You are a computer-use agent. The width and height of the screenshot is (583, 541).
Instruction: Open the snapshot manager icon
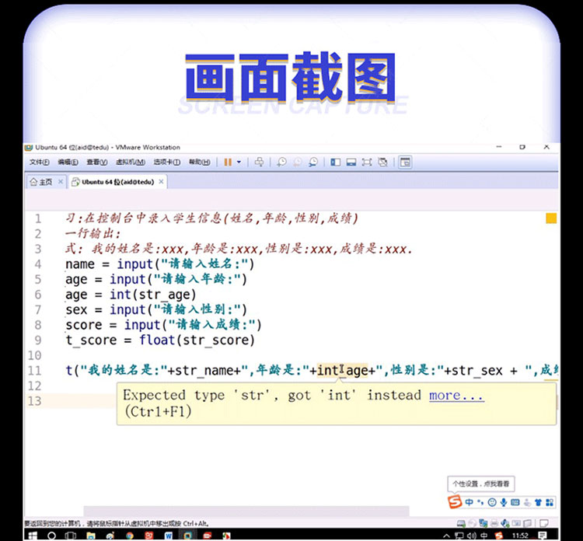pyautogui.click(x=312, y=162)
